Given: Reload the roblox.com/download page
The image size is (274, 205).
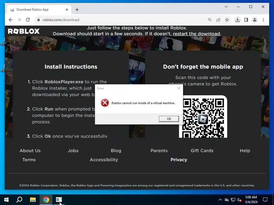Looking at the screenshot, I should click(28, 20).
